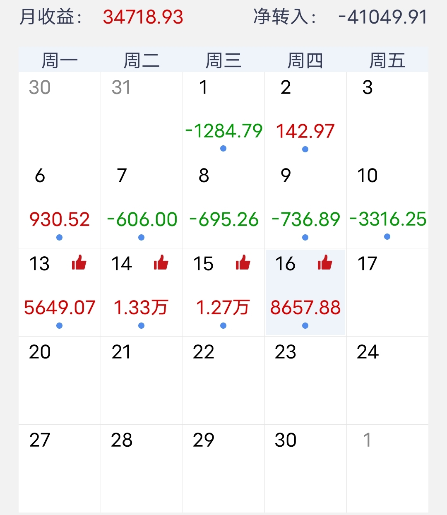Viewport: 447px width, 515px height.
Task: Select the greyed day 31 of previous month
Action: [x=142, y=116]
